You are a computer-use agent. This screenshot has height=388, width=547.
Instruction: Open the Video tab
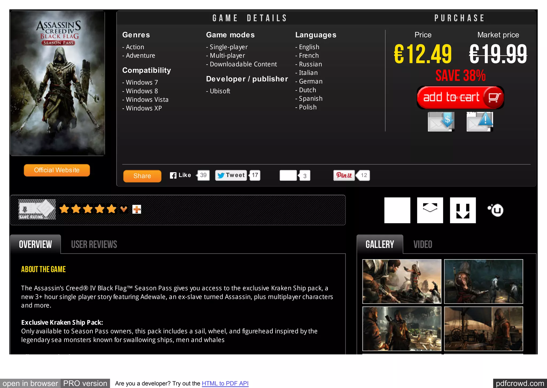pos(423,244)
